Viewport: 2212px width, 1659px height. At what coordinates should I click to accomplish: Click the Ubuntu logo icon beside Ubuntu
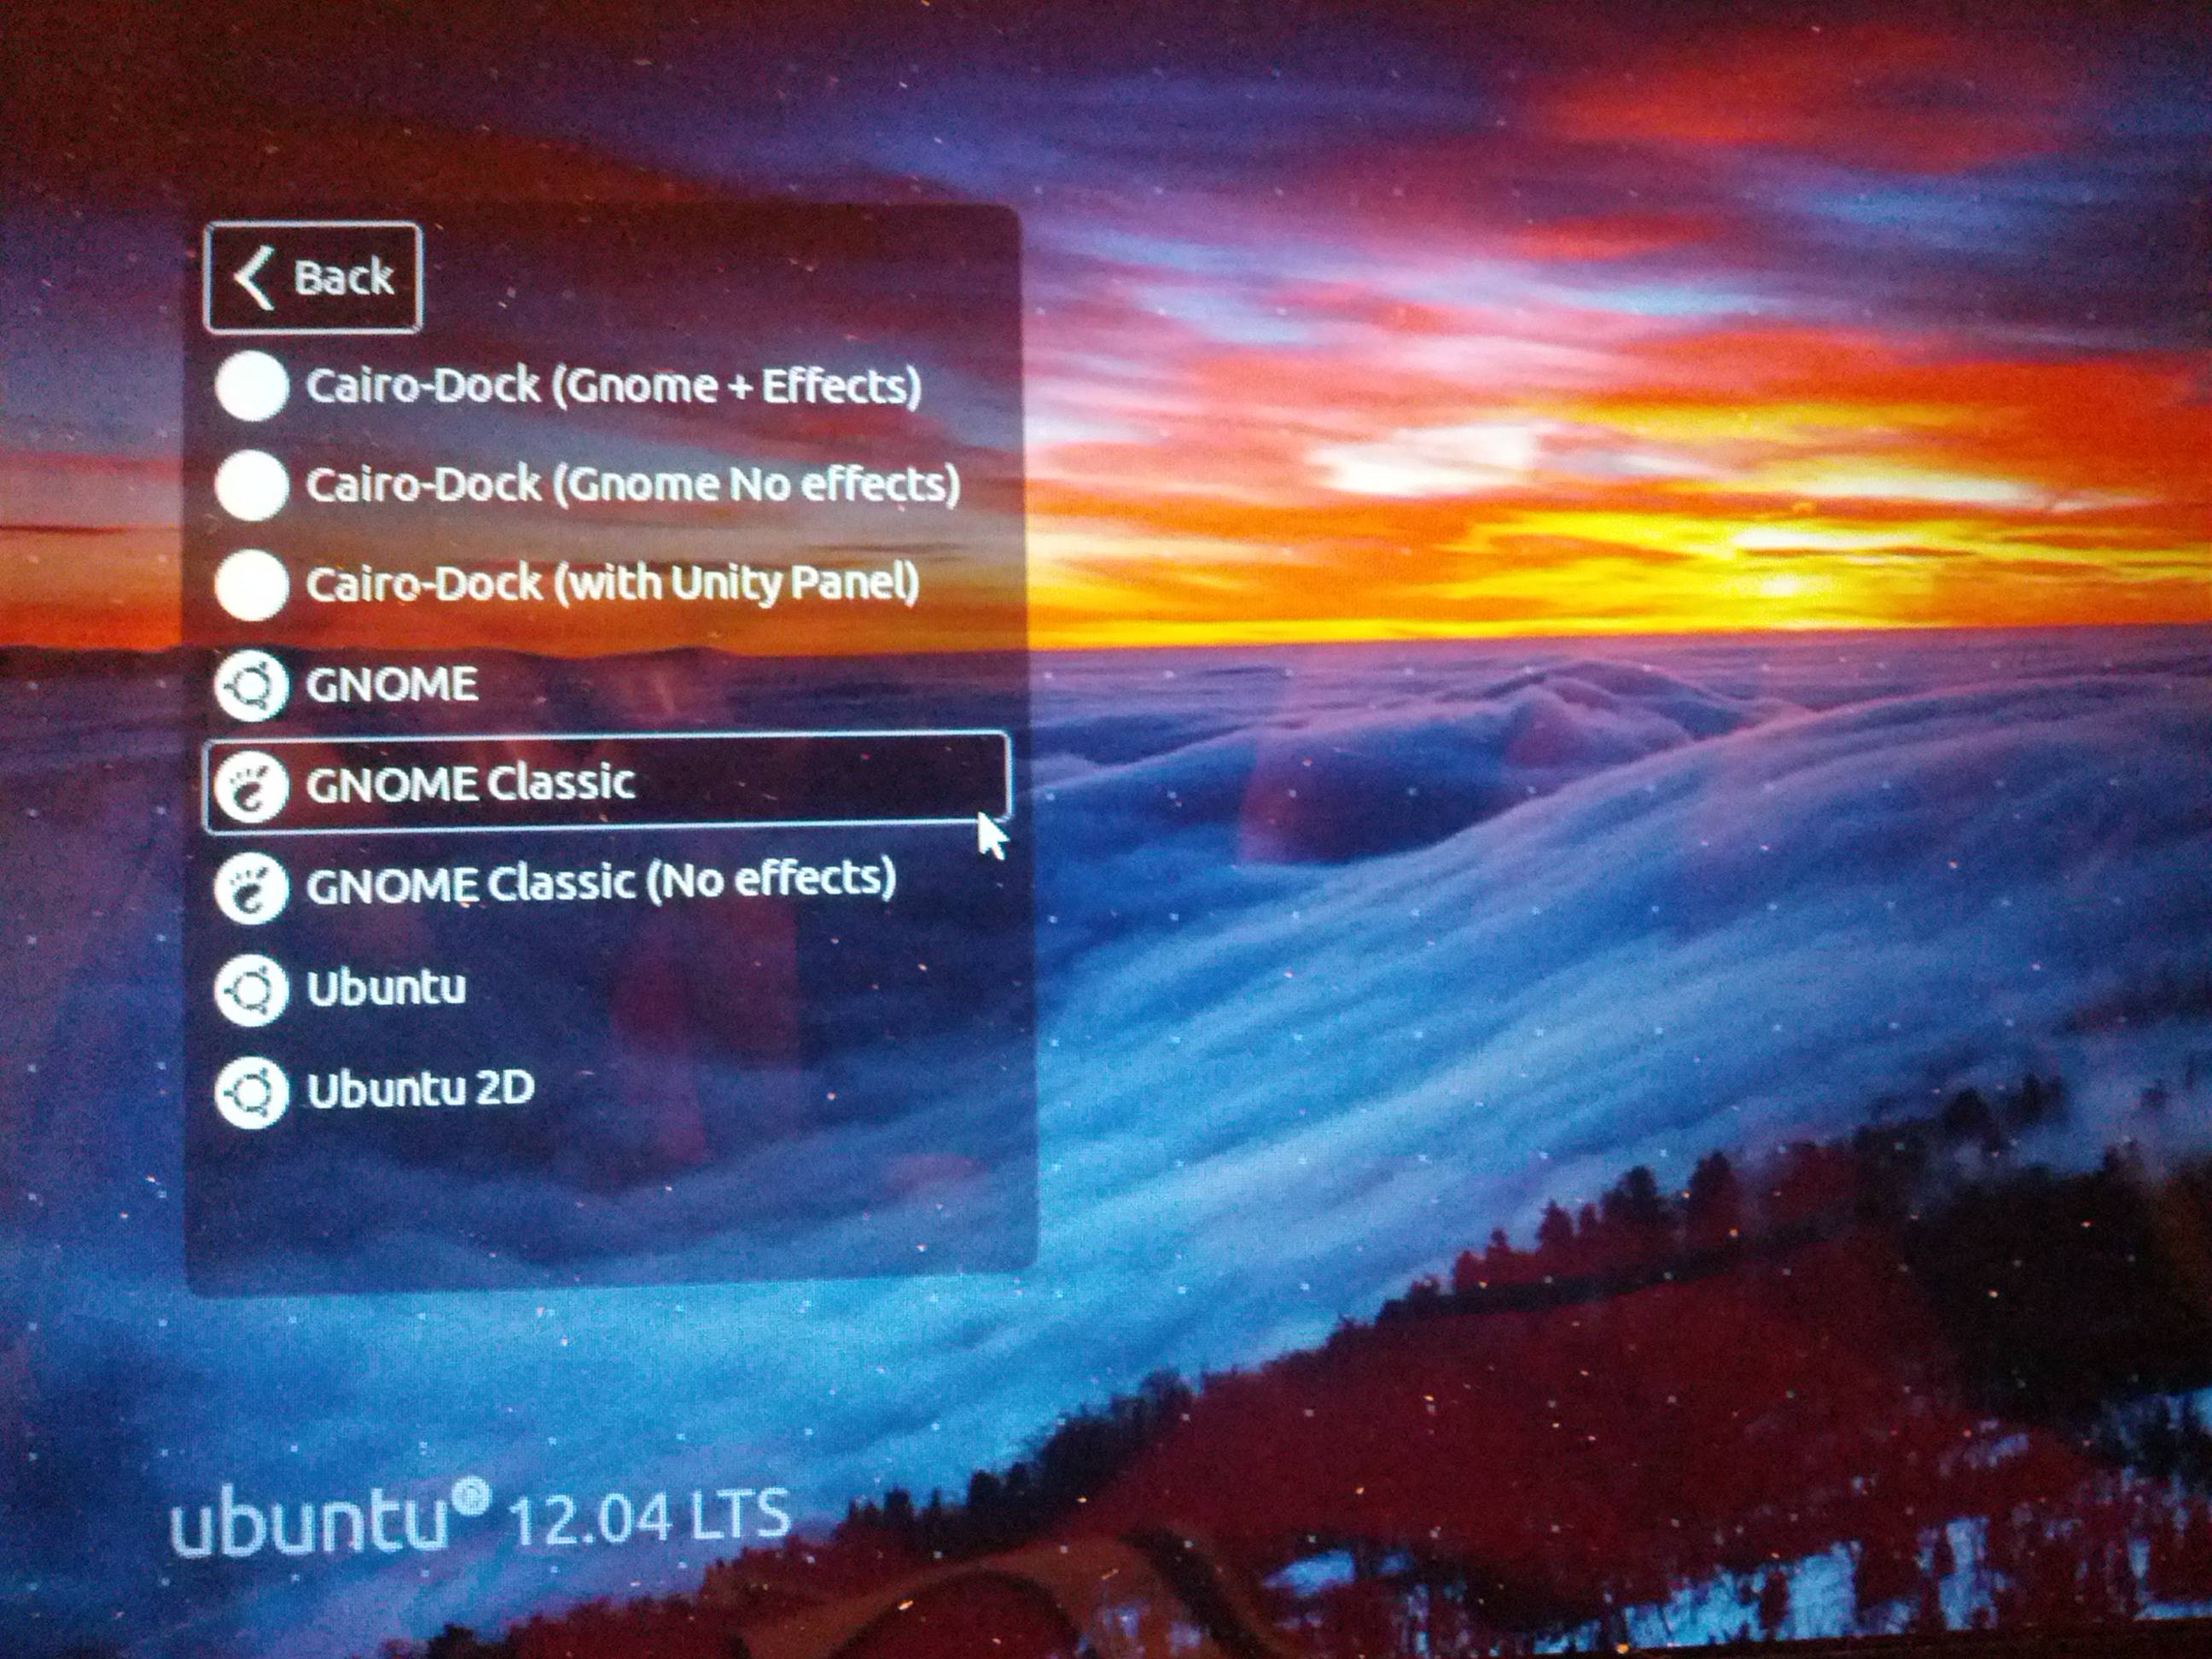pos(251,989)
